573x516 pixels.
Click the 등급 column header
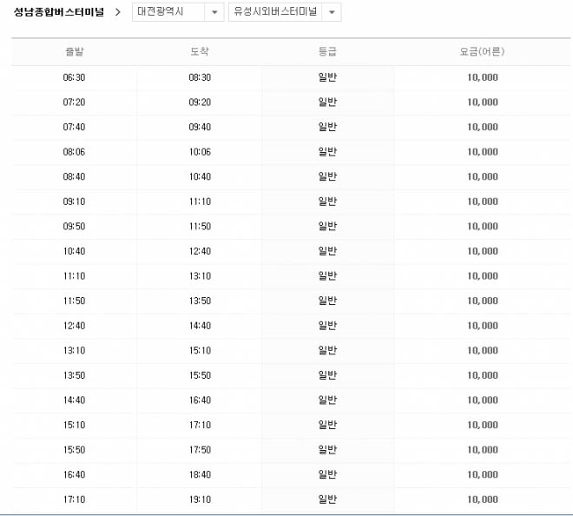tap(327, 51)
